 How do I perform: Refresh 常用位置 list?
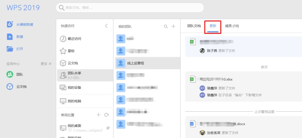107,115
